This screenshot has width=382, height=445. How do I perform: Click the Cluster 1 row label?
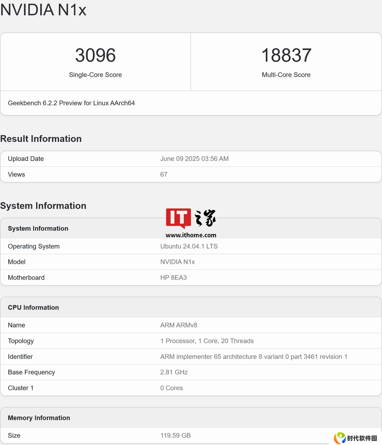coord(21,388)
